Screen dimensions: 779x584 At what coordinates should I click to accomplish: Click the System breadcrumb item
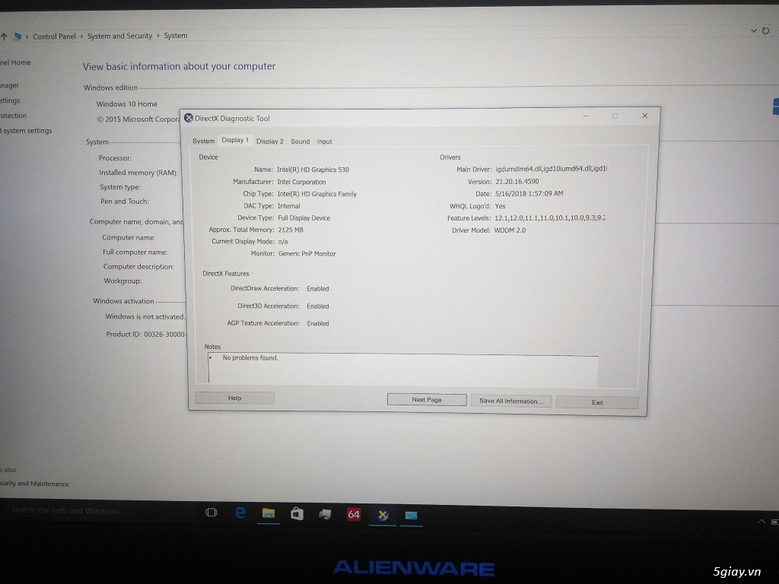tap(176, 35)
